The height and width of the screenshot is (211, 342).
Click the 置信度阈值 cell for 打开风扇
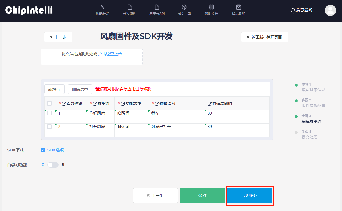click(237, 130)
